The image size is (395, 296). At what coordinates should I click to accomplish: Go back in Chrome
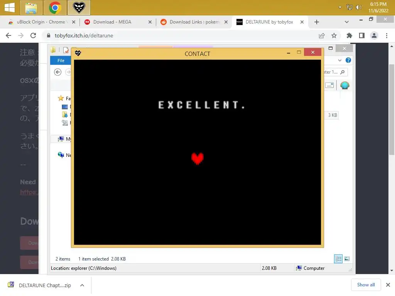[x=8, y=35]
